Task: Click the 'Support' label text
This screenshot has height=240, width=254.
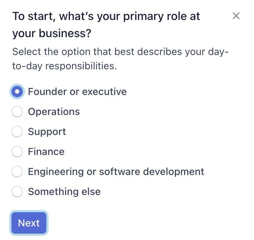Action: [x=47, y=131]
